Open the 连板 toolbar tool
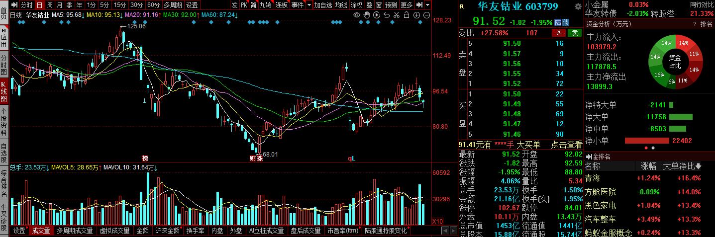 (x=282, y=5)
